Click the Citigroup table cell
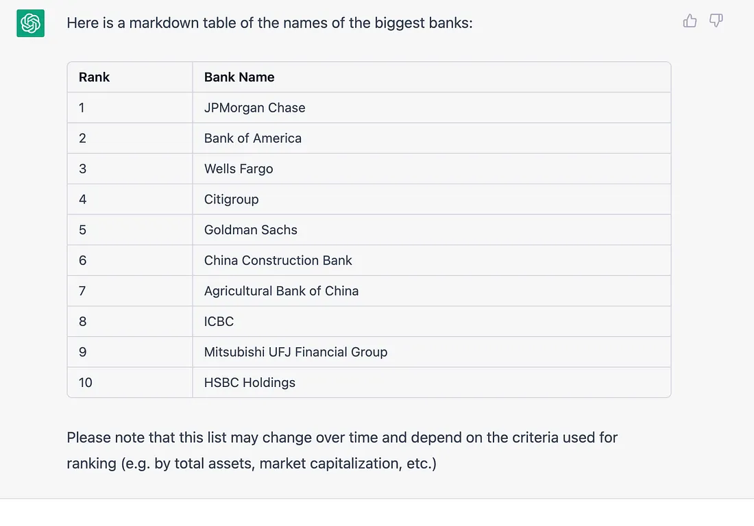 coord(431,199)
